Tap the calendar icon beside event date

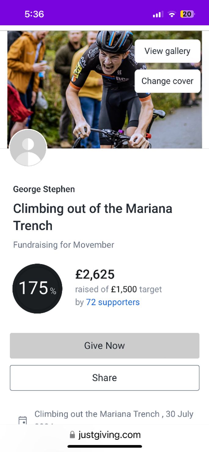tap(23, 420)
